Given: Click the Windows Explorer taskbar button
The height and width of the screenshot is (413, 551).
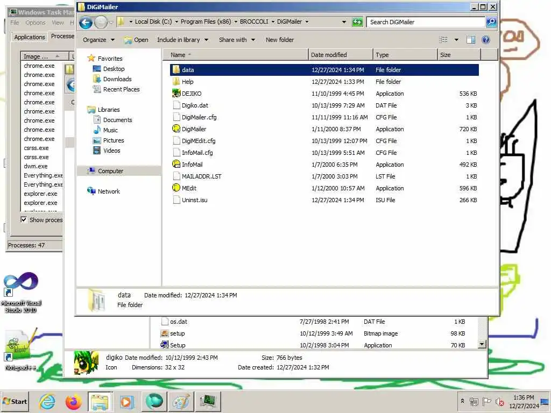Looking at the screenshot, I should [x=100, y=401].
